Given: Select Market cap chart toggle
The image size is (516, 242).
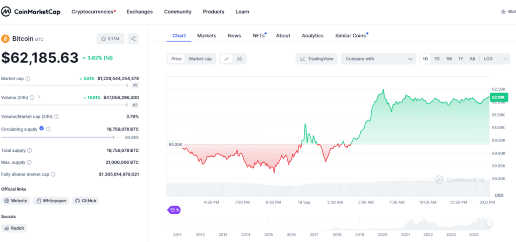Looking at the screenshot, I should pos(200,59).
